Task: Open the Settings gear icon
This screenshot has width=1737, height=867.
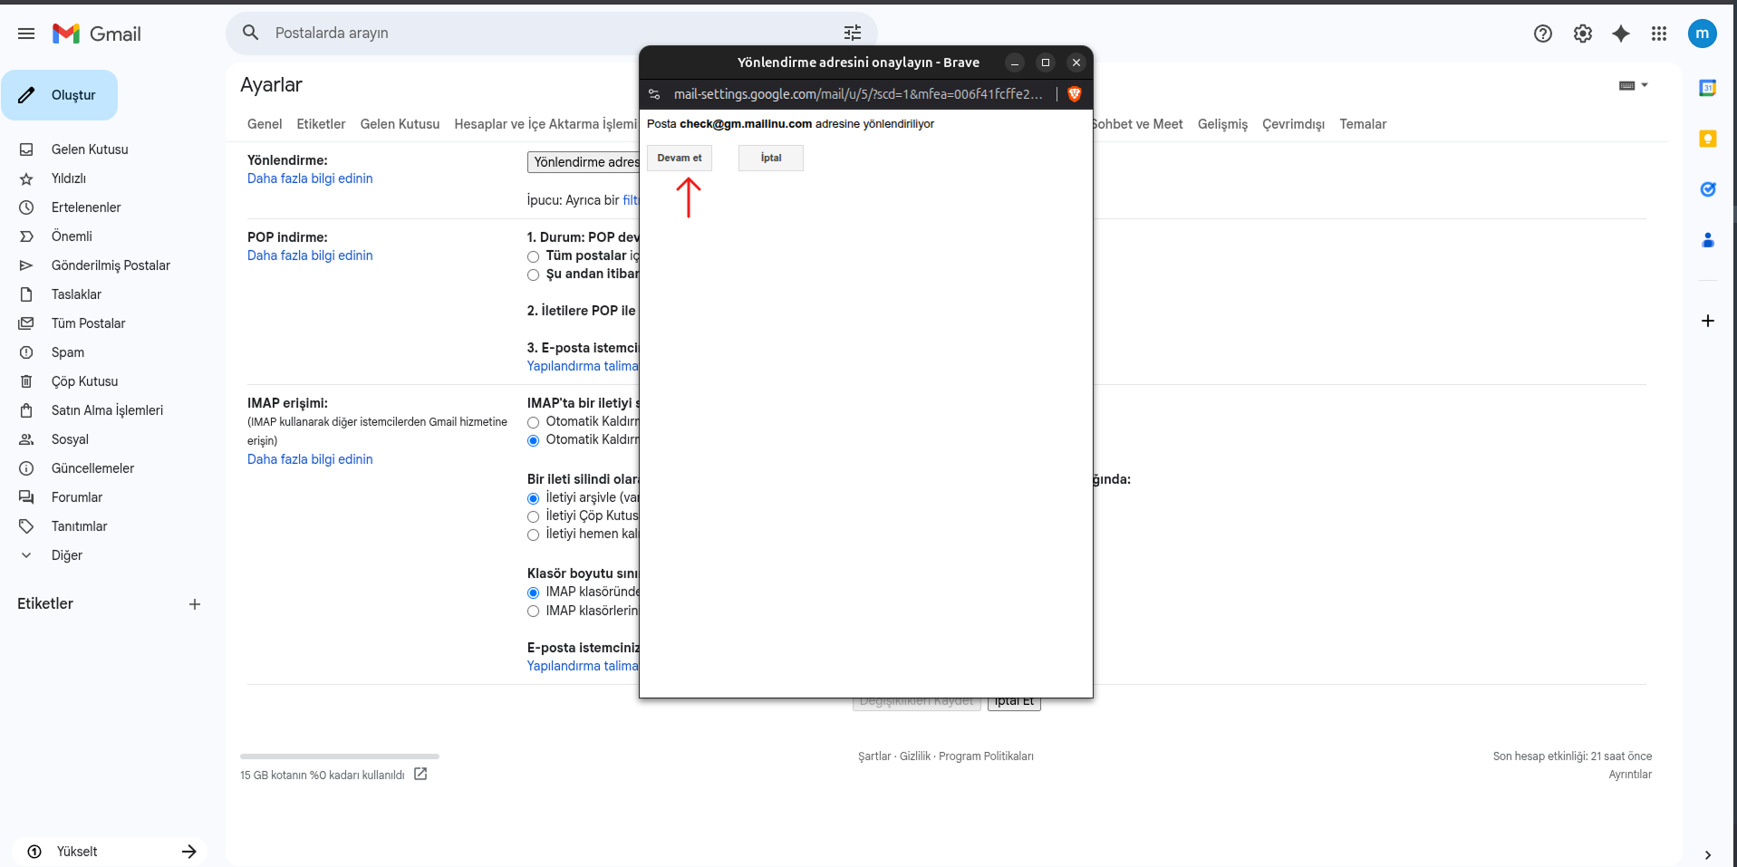Action: [x=1583, y=34]
